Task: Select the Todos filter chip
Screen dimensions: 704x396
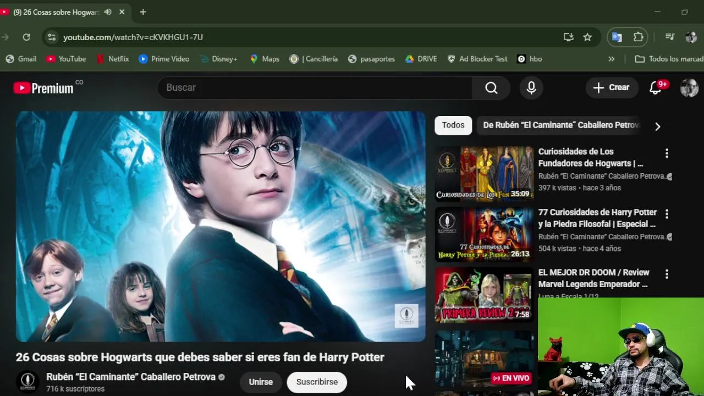Action: tap(453, 125)
